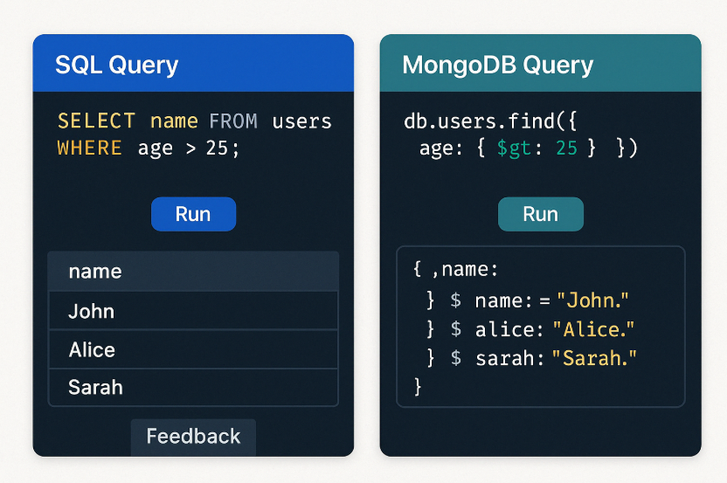
Task: Run the SQL query
Action: point(193,214)
